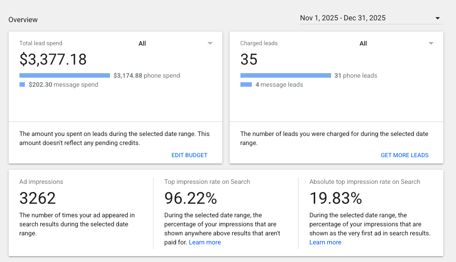
Task: Click the message spend blue square
Action: (x=22, y=84)
